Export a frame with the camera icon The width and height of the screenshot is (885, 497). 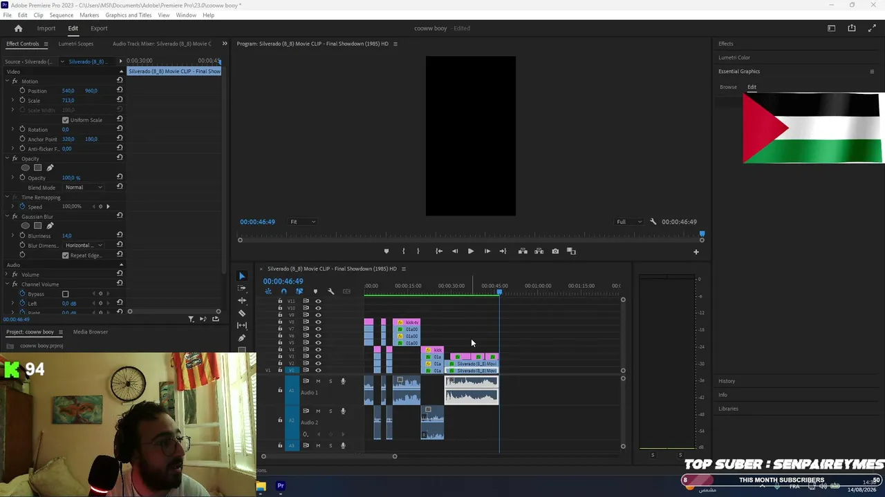coord(555,251)
